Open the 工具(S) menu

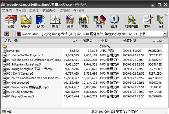pos(34,10)
